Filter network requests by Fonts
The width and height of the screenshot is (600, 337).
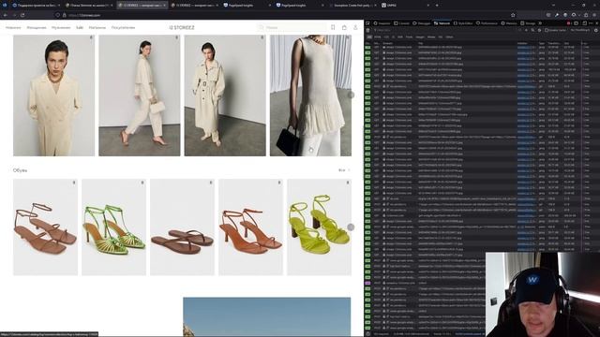click(409, 37)
